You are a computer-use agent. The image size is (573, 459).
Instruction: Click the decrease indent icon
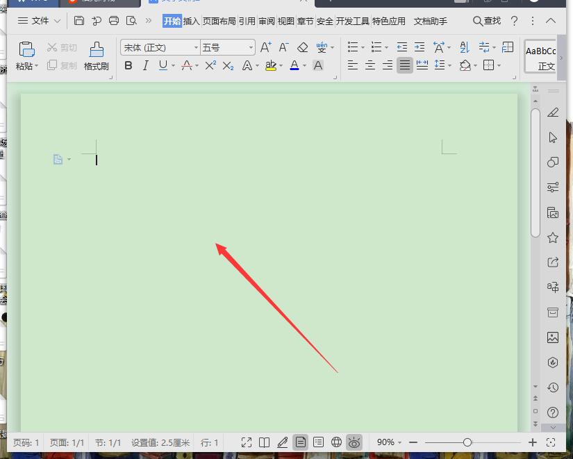pyautogui.click(x=402, y=47)
